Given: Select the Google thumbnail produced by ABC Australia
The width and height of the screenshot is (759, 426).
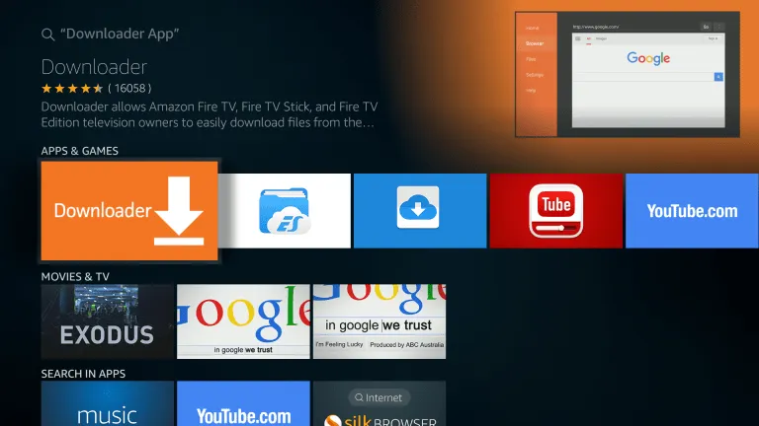Looking at the screenshot, I should pos(379,321).
